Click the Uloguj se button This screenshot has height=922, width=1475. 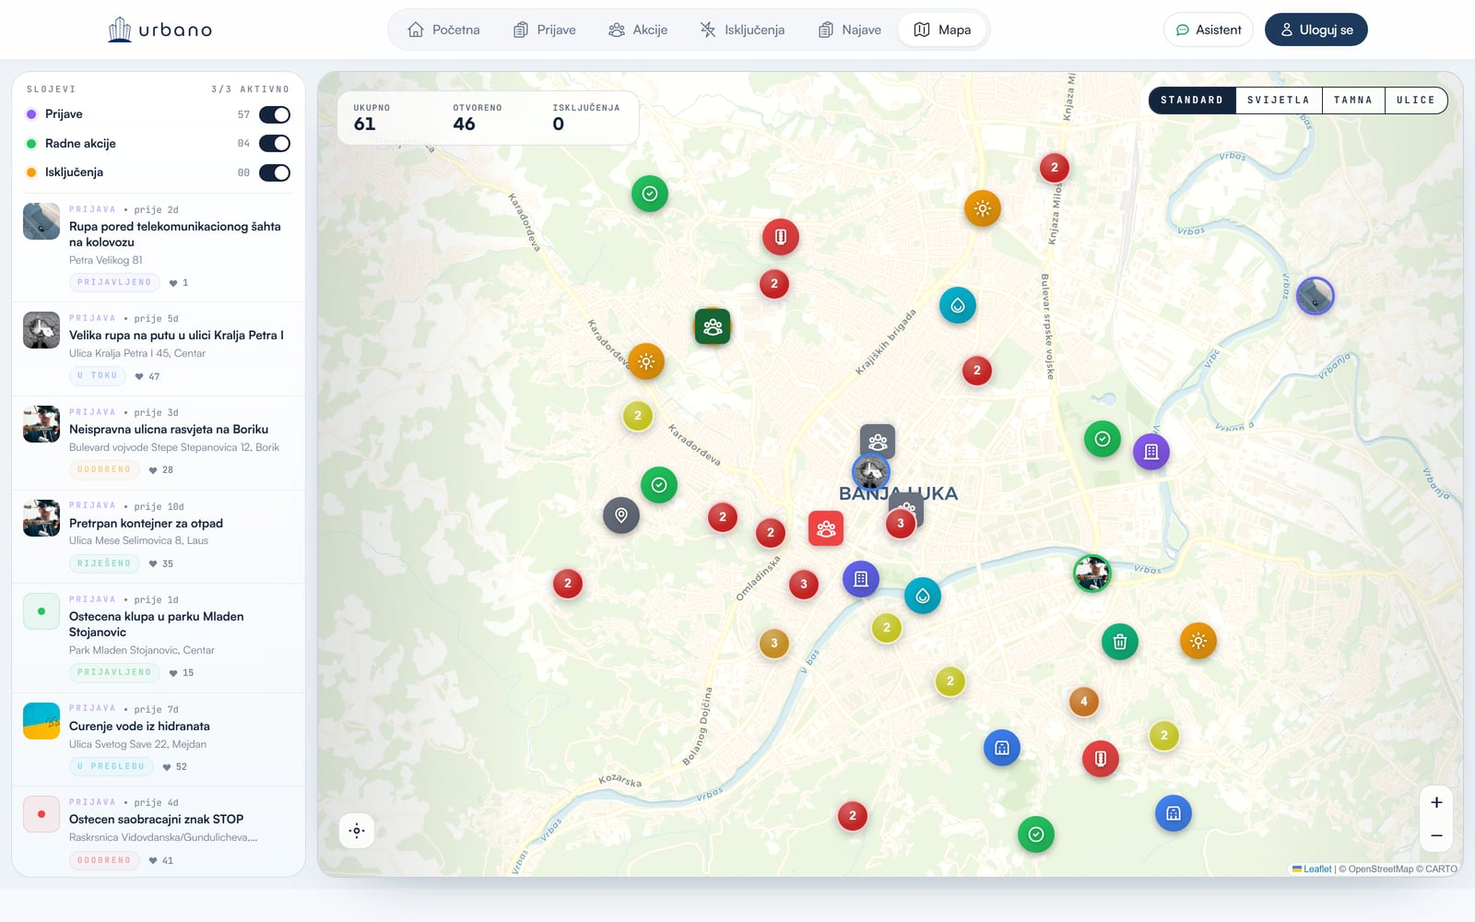pyautogui.click(x=1316, y=30)
